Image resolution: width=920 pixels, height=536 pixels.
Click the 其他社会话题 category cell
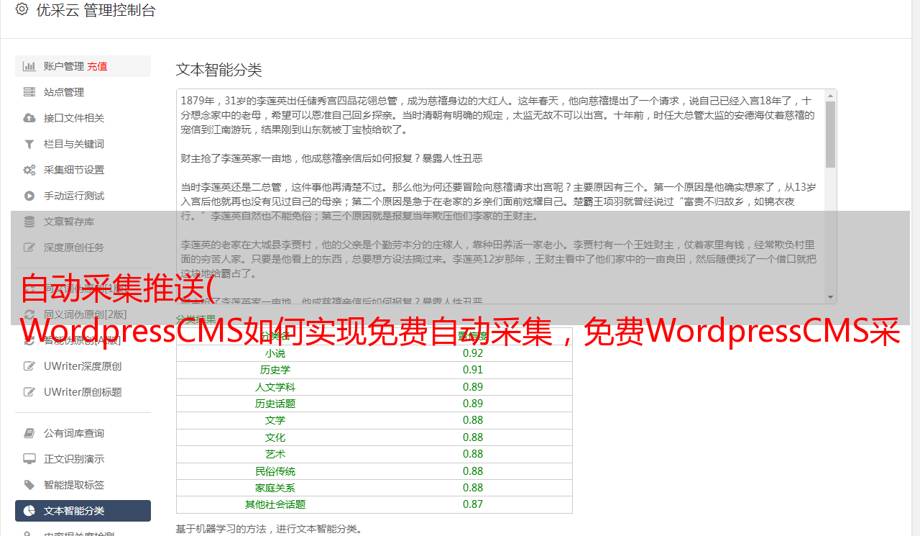pyautogui.click(x=275, y=504)
